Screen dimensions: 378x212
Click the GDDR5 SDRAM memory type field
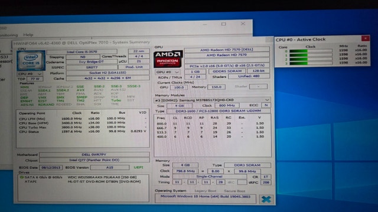227,71
